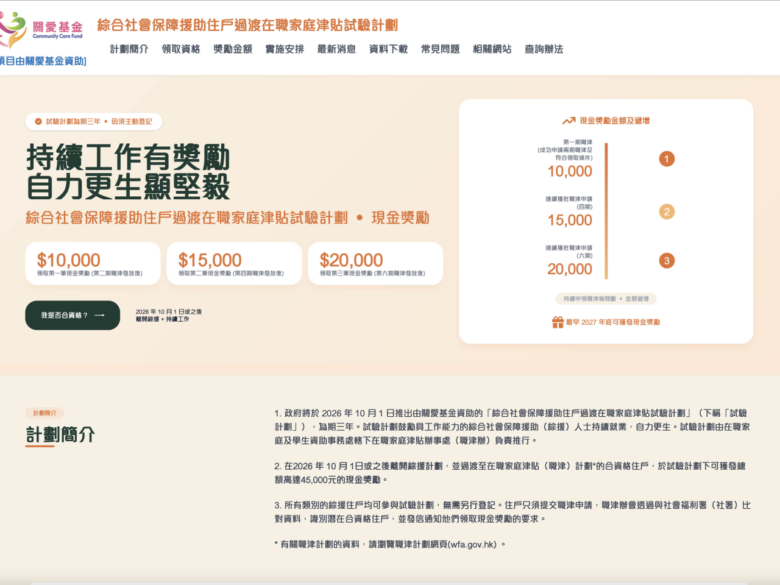
Task: Click paragraph 2 mentioning 45,000元
Action: [x=510, y=473]
